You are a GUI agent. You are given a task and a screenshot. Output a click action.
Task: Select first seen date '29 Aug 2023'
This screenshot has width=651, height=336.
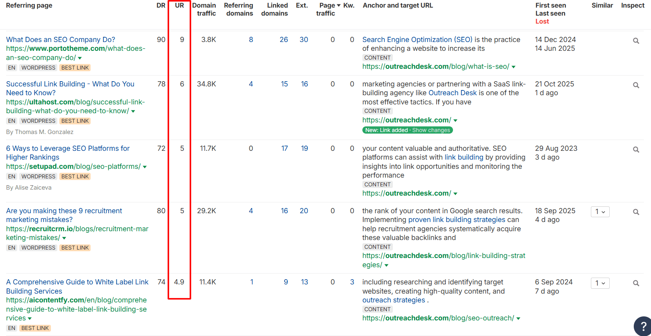pyautogui.click(x=556, y=148)
